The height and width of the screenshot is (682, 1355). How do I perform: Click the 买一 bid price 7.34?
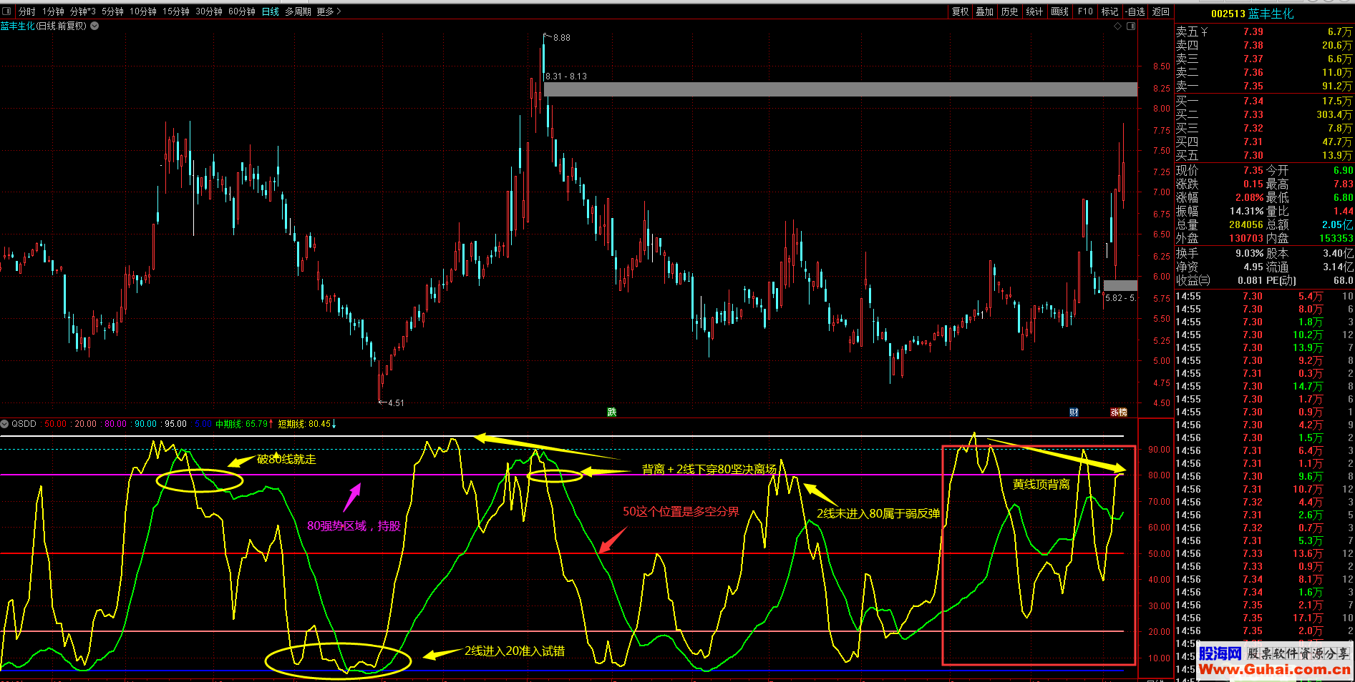point(1253,101)
